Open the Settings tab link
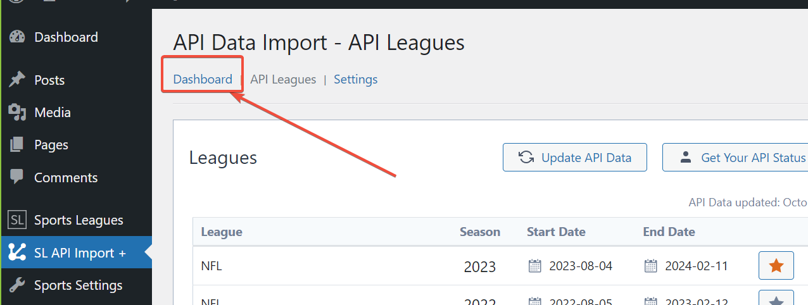The image size is (808, 305). tap(356, 79)
